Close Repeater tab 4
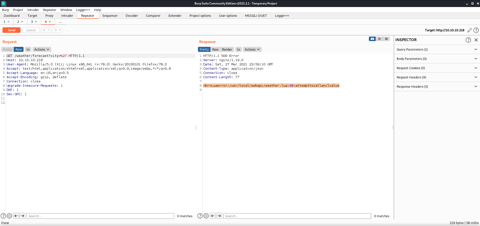480x226 pixels. coord(50,22)
